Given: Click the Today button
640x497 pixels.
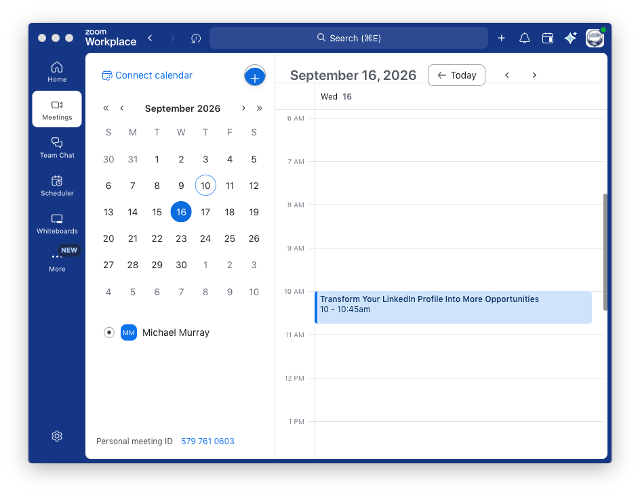Looking at the screenshot, I should pyautogui.click(x=456, y=75).
